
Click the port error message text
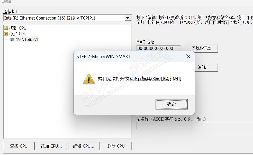coord(140,79)
